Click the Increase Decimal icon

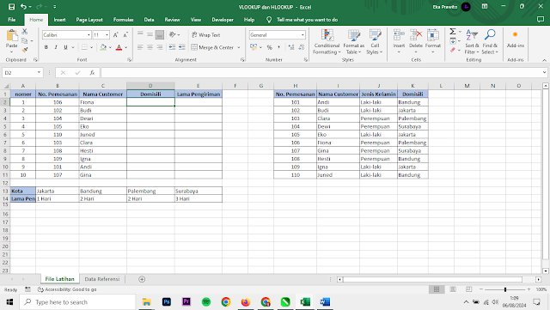coord(291,47)
